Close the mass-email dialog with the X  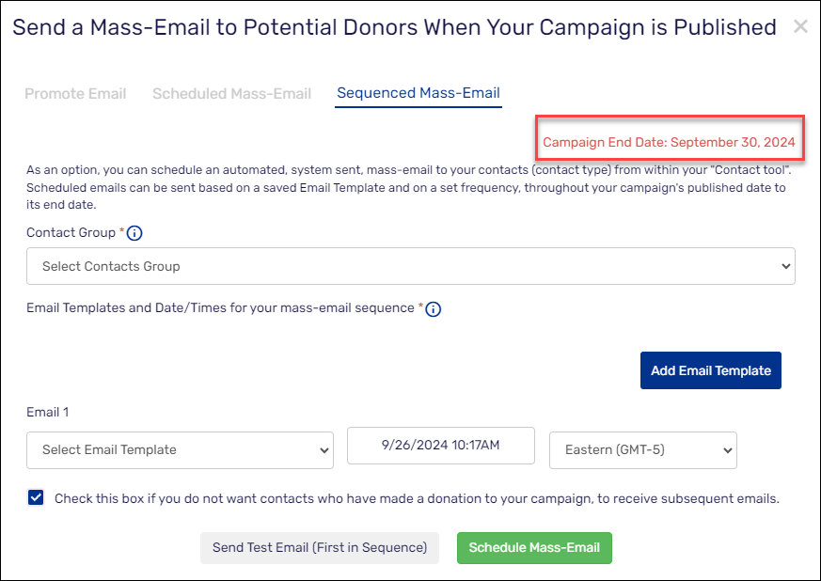pos(800,26)
